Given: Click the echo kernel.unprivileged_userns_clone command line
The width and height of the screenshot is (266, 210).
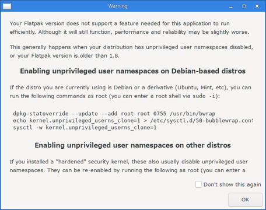Looking at the screenshot, I should pyautogui.click(x=133, y=121).
